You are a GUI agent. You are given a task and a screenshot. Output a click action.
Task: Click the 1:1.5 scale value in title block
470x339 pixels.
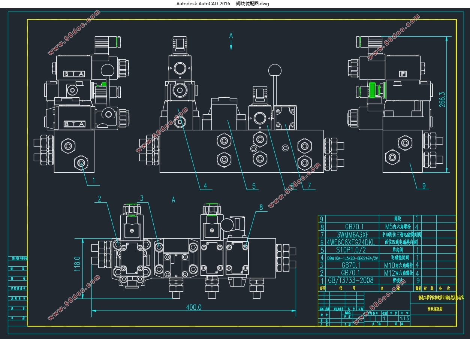[404, 318]
